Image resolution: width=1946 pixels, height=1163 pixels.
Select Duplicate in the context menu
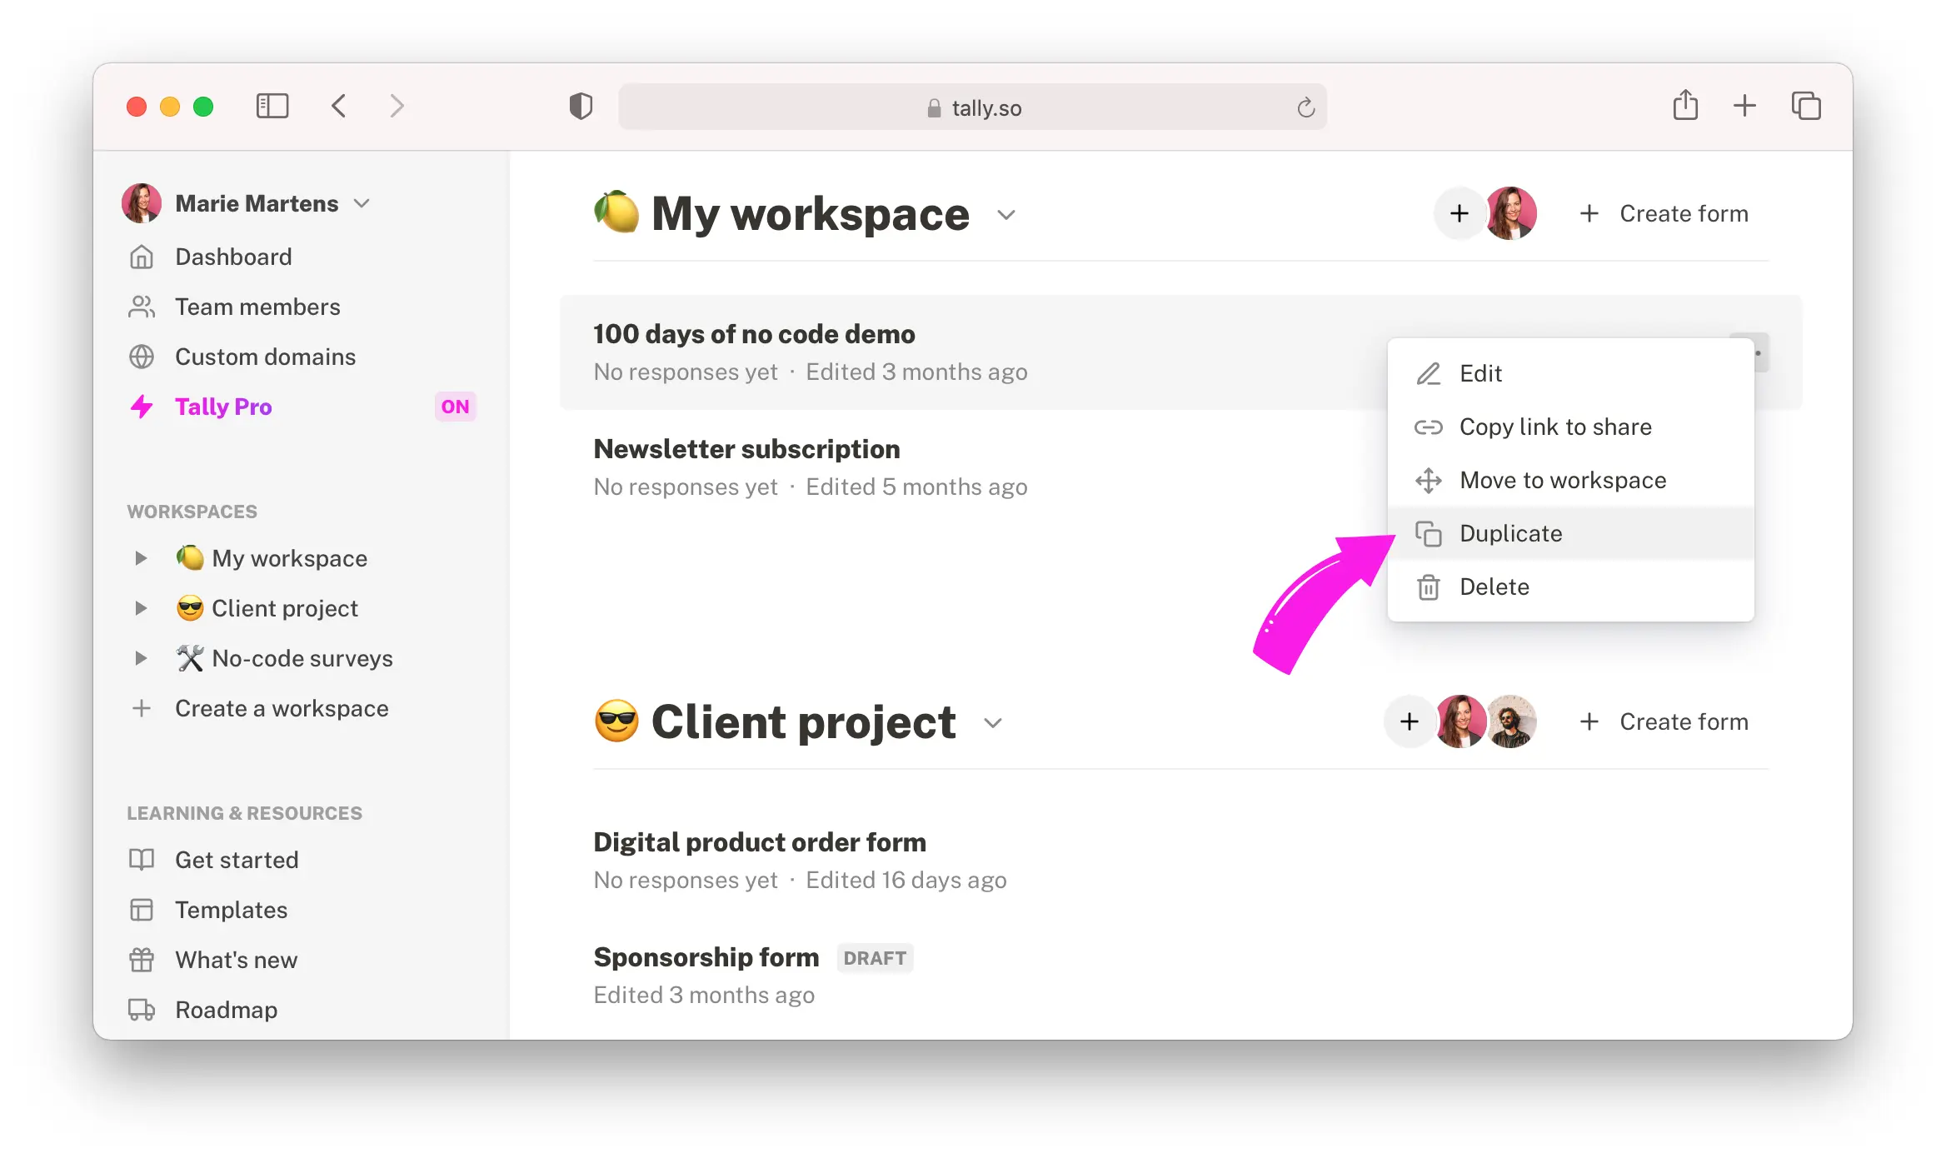pyautogui.click(x=1510, y=533)
